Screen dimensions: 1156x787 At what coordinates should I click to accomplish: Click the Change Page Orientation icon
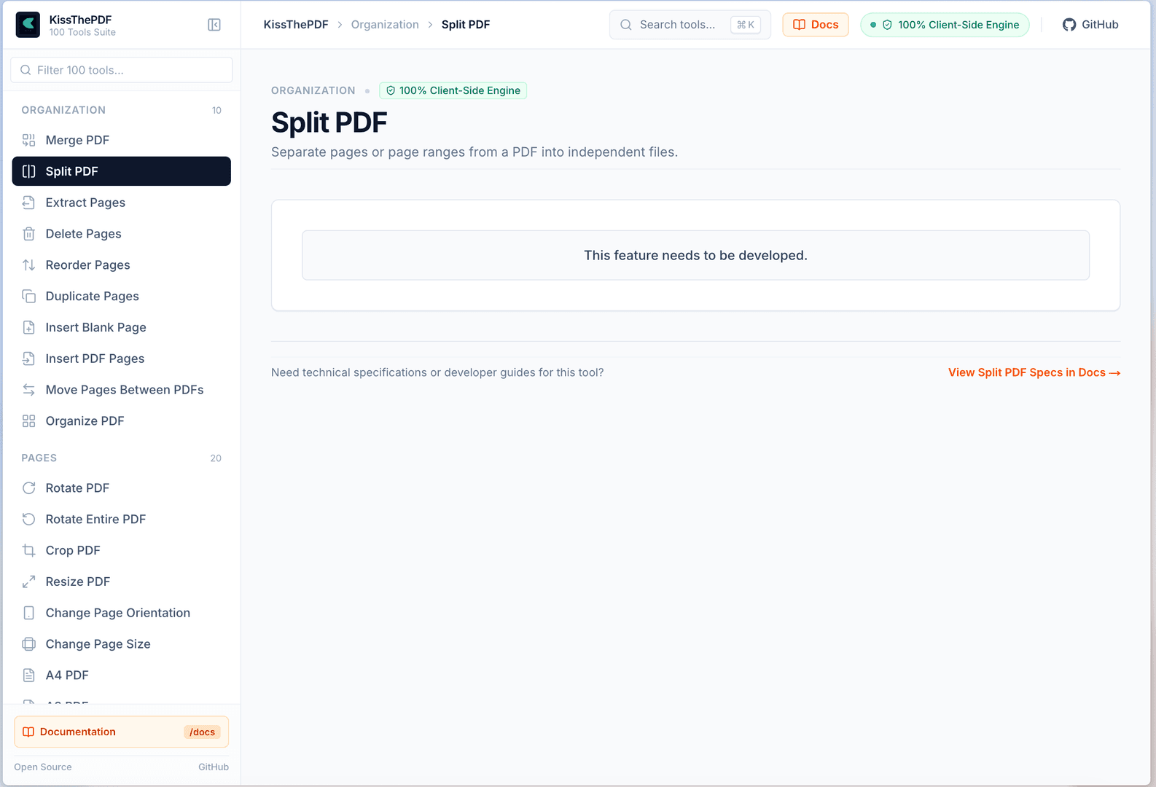28,613
